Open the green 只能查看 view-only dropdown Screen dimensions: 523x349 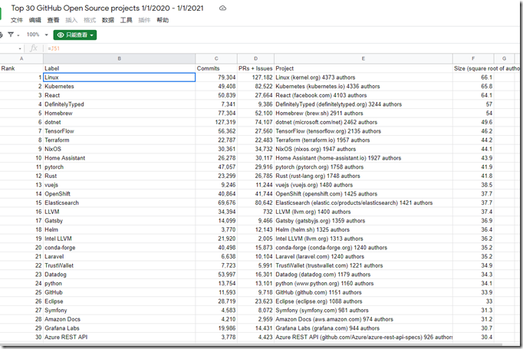pos(75,35)
